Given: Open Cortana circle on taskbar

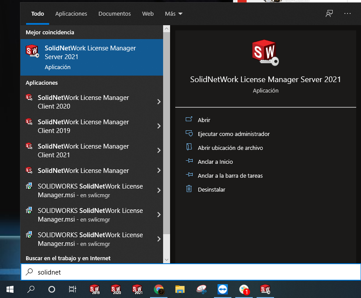Looking at the screenshot, I should pyautogui.click(x=52, y=289).
